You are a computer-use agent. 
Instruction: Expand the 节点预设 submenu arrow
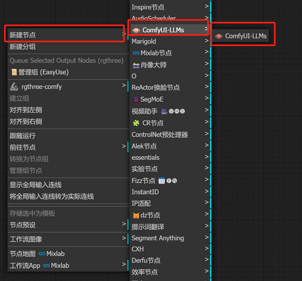(124, 224)
